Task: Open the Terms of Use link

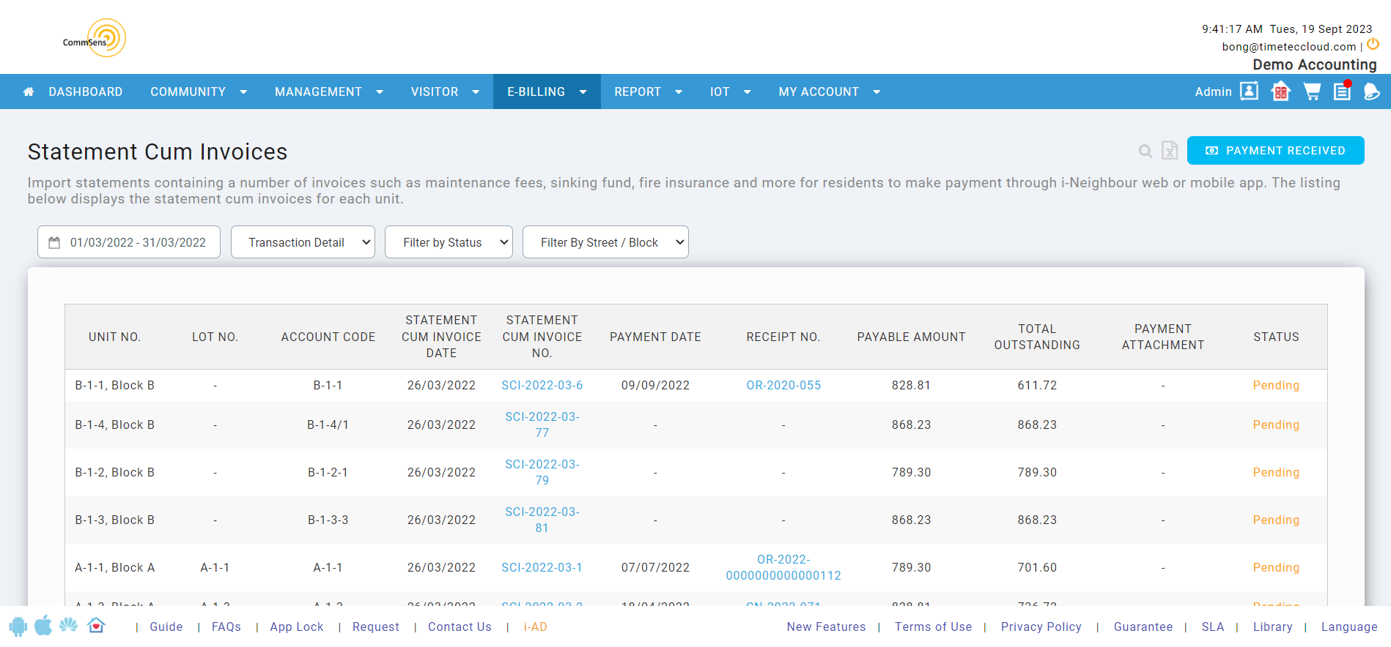Action: 933,627
